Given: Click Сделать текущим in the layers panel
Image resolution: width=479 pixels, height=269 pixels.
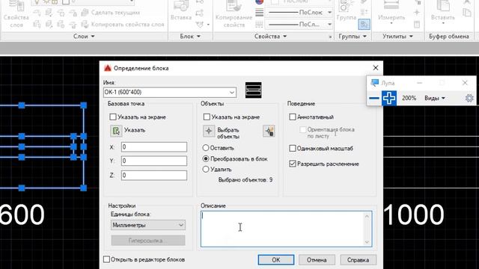Looking at the screenshot, I should [111, 13].
